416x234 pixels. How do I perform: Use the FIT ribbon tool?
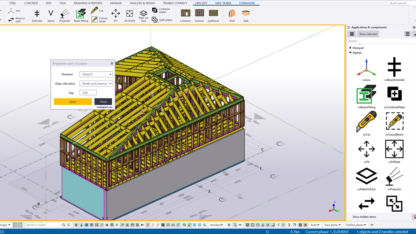pos(115,16)
